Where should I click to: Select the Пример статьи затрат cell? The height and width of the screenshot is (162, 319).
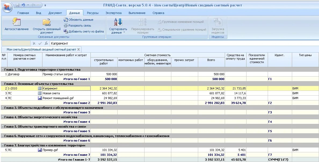click(x=66, y=74)
